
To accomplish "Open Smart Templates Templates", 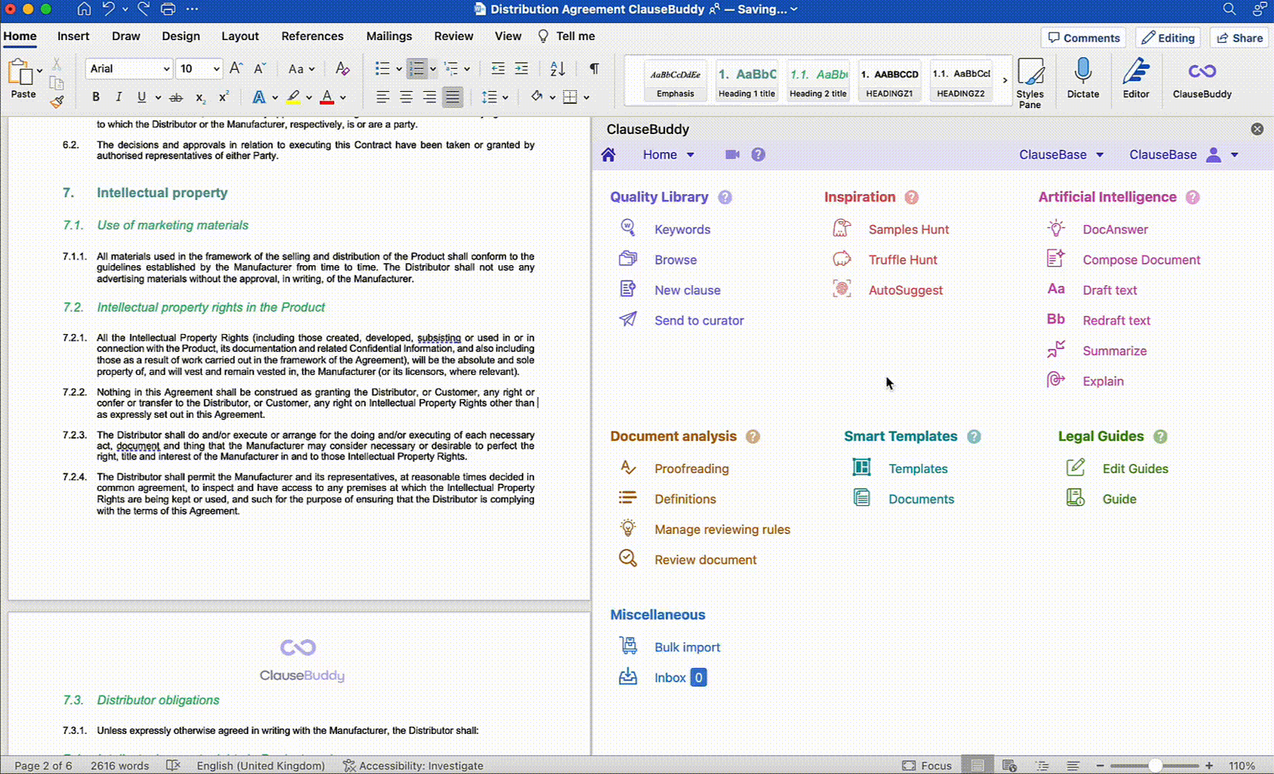I will coord(918,469).
